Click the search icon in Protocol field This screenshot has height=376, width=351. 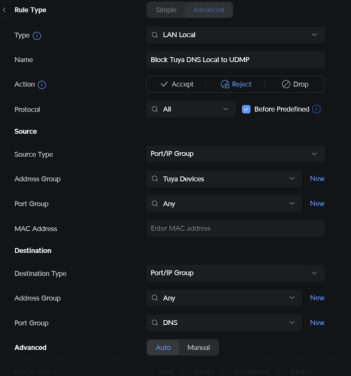click(155, 109)
